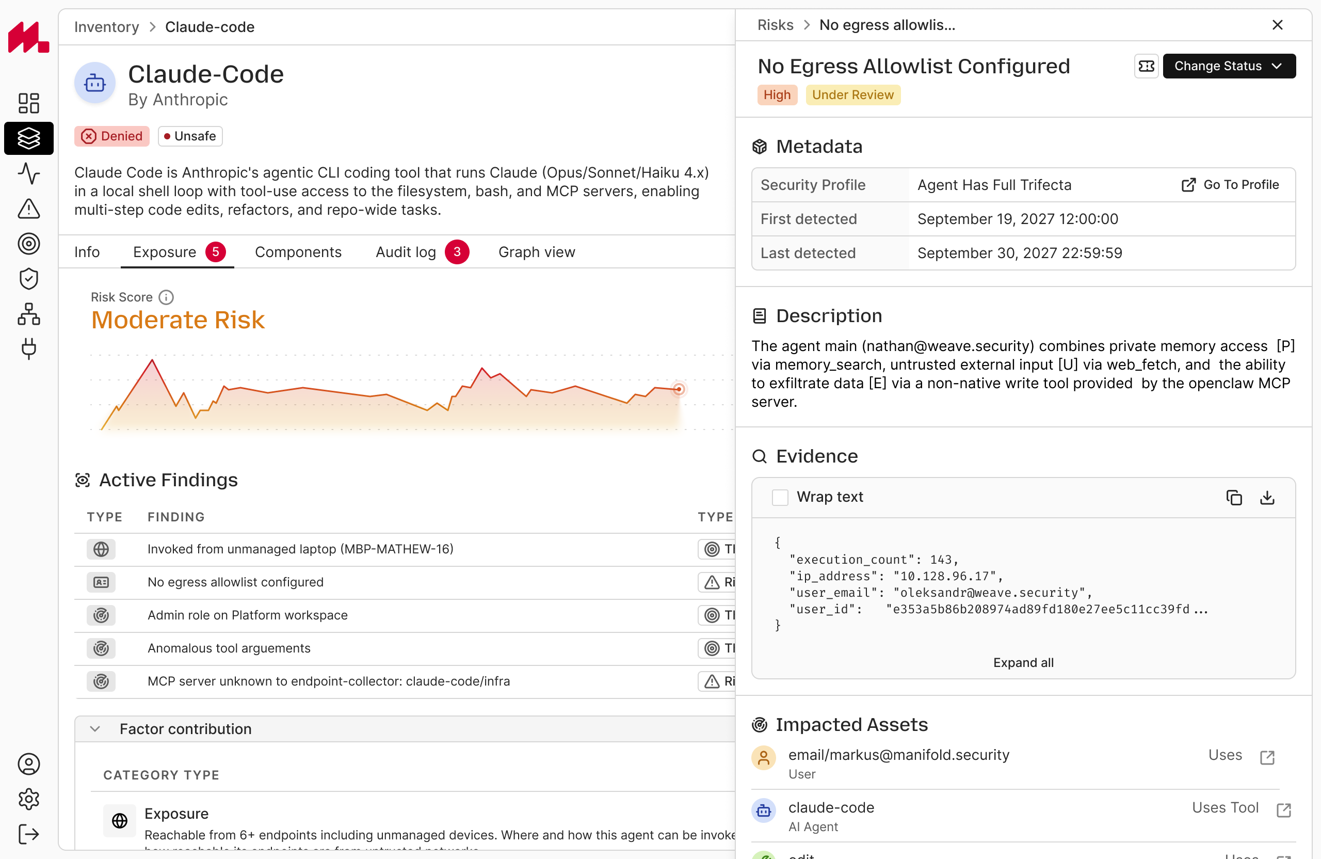Viewport: 1321px width, 859px height.
Task: Open external link for email/markus@manifold.security asset
Action: [1267, 757]
